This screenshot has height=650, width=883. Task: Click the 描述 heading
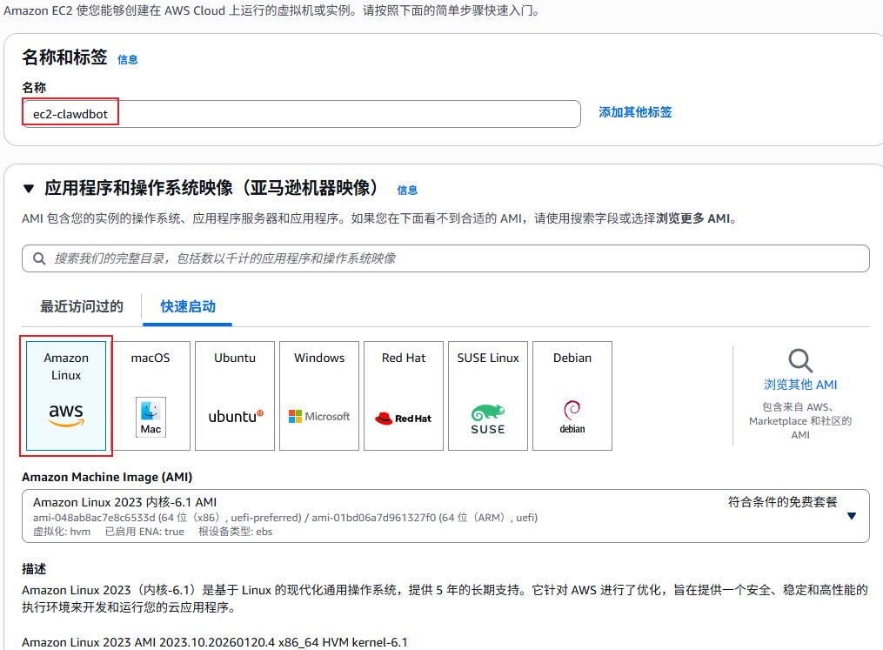(34, 569)
